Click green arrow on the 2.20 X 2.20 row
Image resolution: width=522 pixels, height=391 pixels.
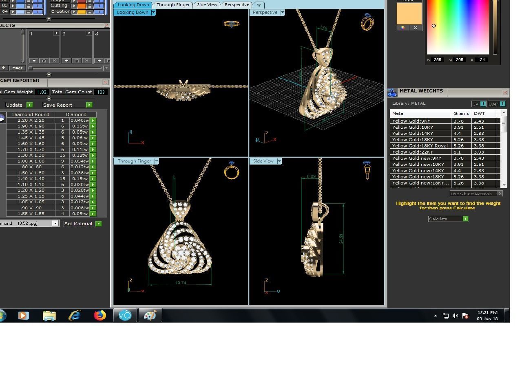click(93, 121)
